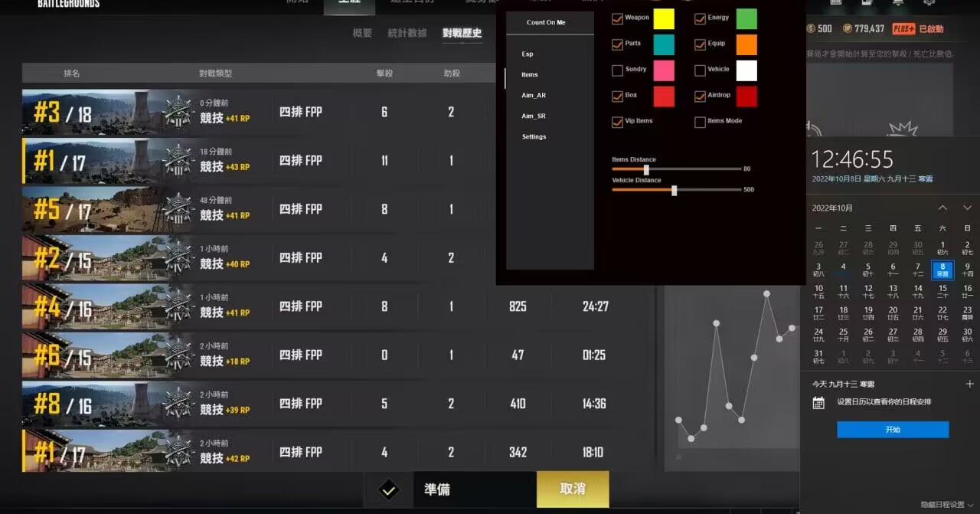Select the Items tab in the overlay
The height and width of the screenshot is (514, 980).
coord(530,75)
